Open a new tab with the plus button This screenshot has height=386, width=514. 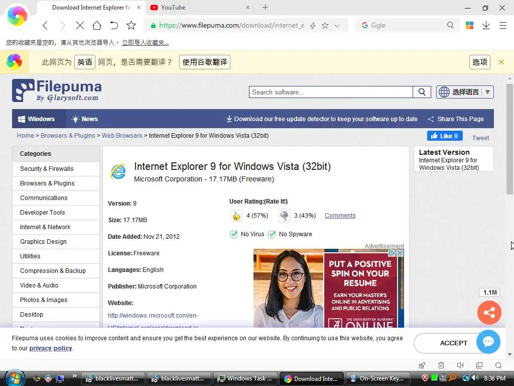coord(265,7)
